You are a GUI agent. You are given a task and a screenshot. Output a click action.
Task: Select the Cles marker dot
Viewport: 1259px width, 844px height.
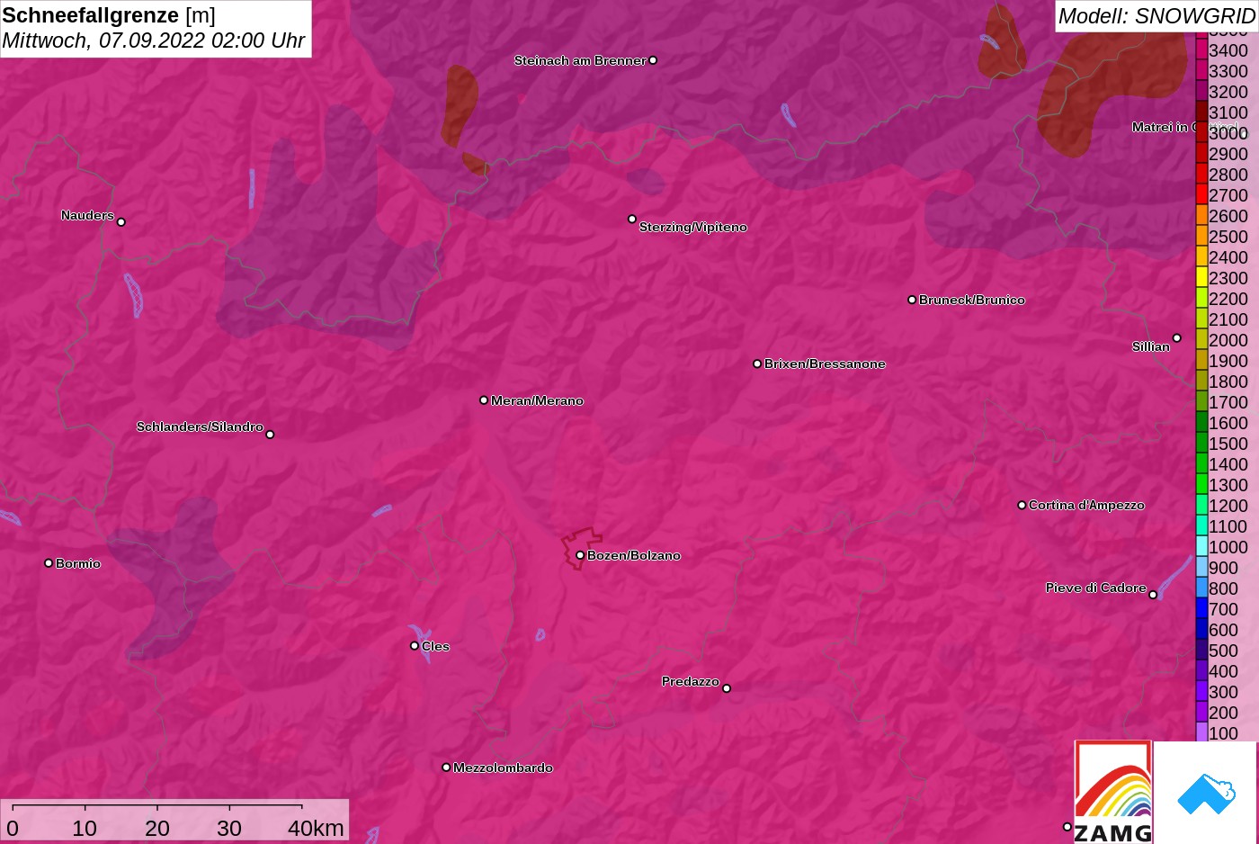coord(415,645)
